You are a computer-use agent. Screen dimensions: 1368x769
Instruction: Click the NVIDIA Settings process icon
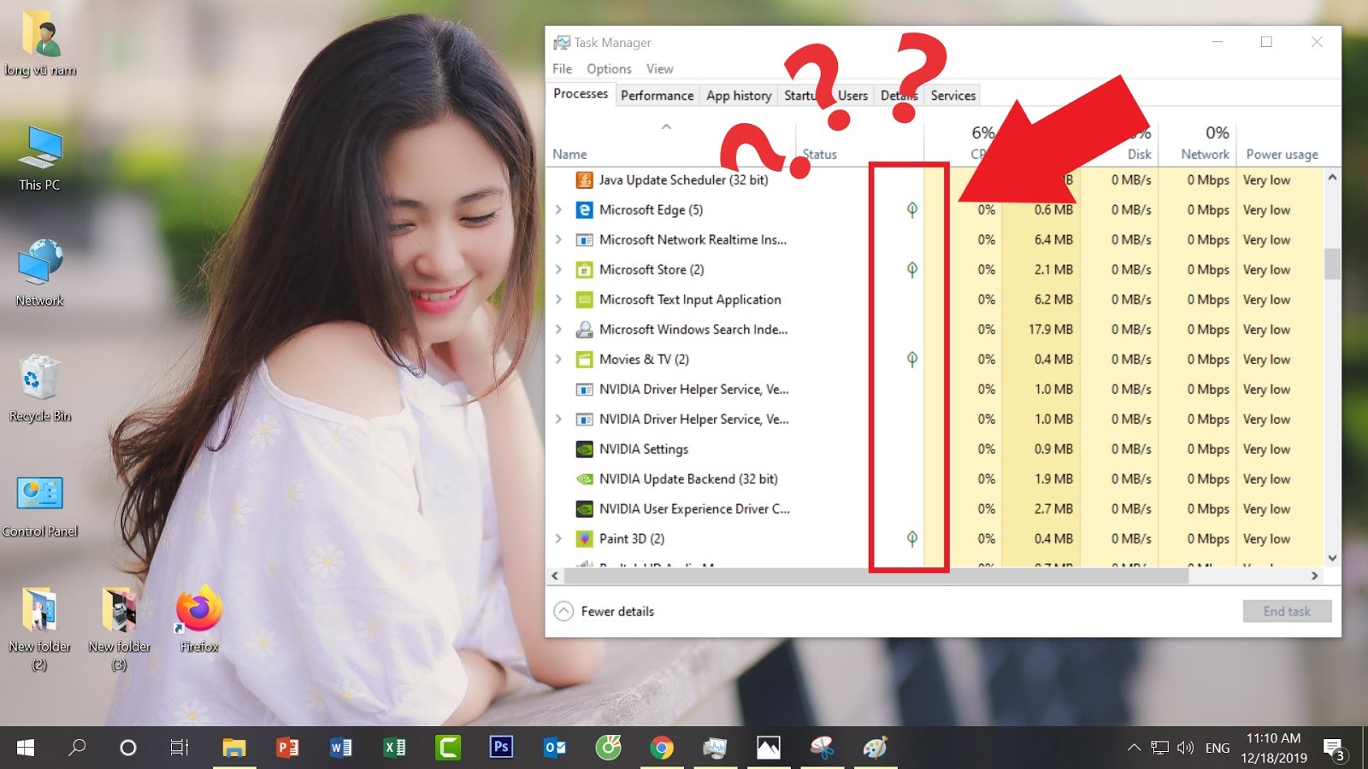click(584, 449)
